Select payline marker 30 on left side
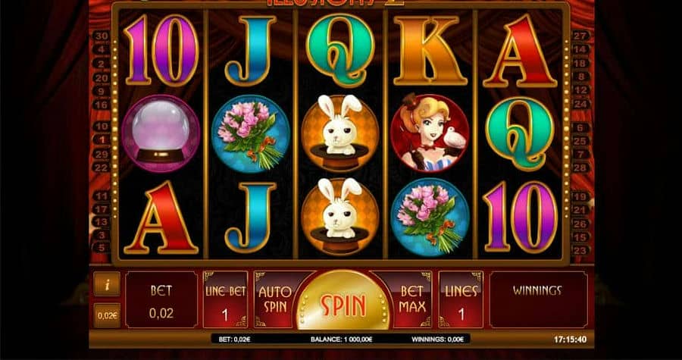 (x=102, y=36)
